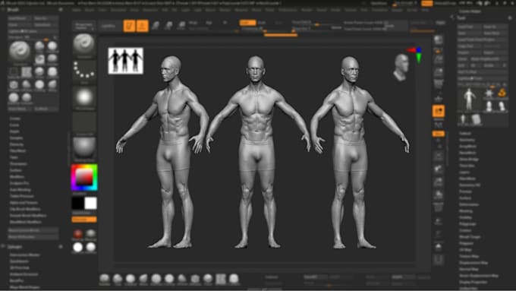Toggle the orange Menus button in the title bar
Image resolution: width=516 pixels, height=291 pixels.
coord(426,3)
